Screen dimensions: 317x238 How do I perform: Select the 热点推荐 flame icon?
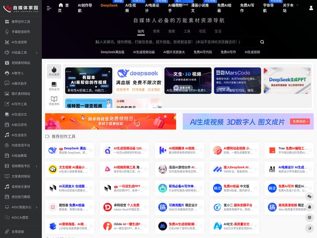tap(54, 71)
